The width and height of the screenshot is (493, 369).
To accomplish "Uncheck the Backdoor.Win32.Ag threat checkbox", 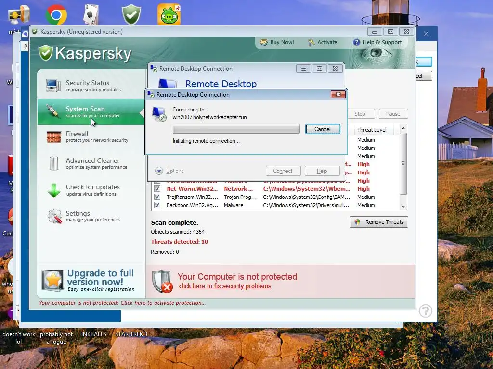I will pyautogui.click(x=157, y=205).
